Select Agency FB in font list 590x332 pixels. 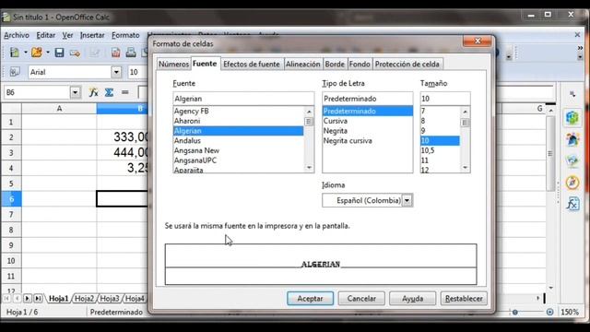click(x=238, y=111)
